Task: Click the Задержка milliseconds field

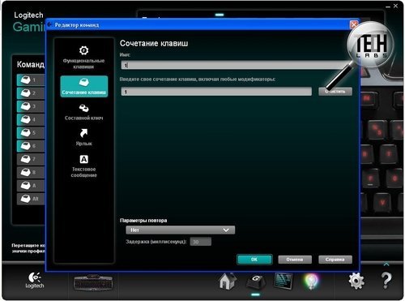Action: (200, 242)
